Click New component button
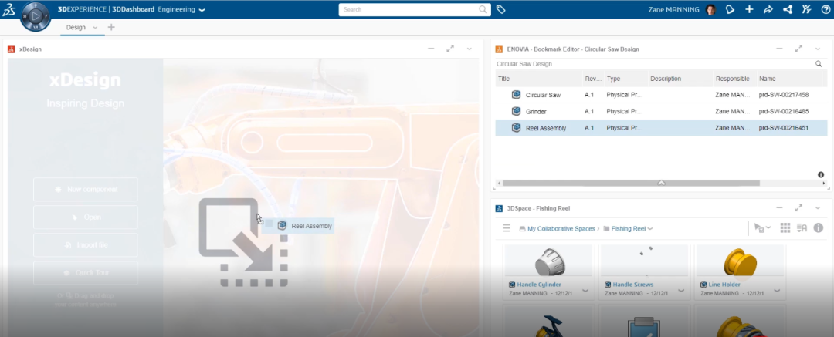 click(x=86, y=189)
